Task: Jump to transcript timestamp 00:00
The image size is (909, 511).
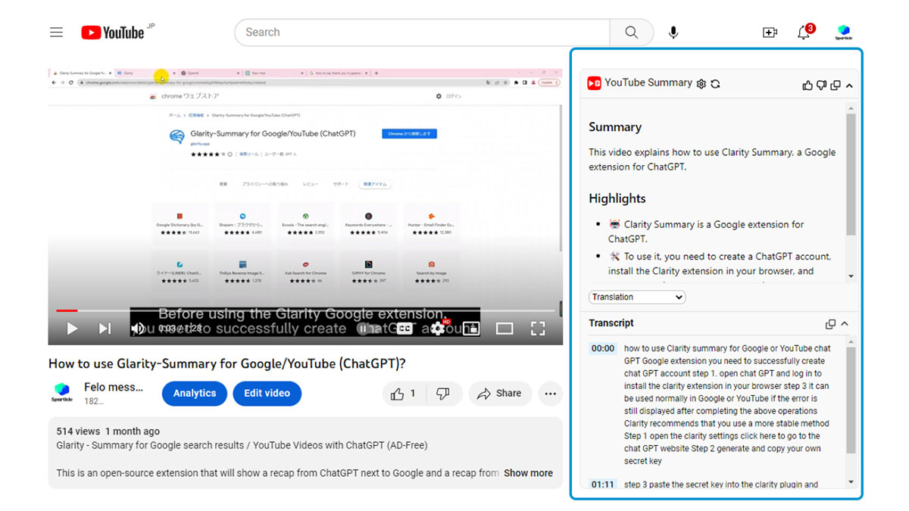Action: (x=603, y=348)
